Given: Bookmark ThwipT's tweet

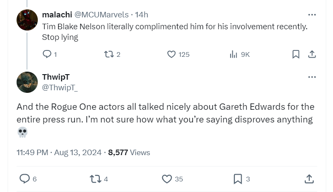Looking at the screenshot, I should 237,179.
